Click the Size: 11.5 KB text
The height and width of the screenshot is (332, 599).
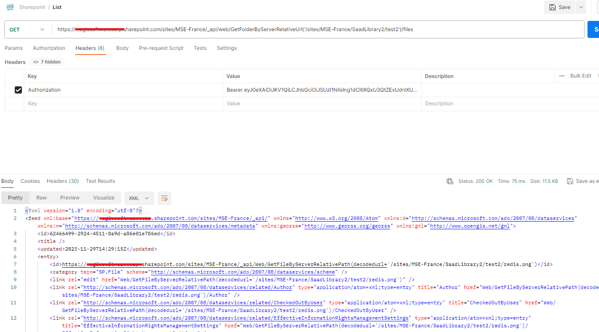click(544, 181)
